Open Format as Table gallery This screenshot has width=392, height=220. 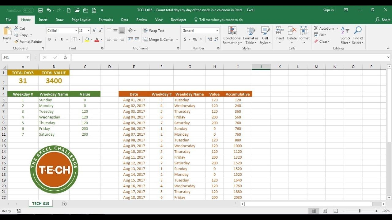[x=251, y=35]
